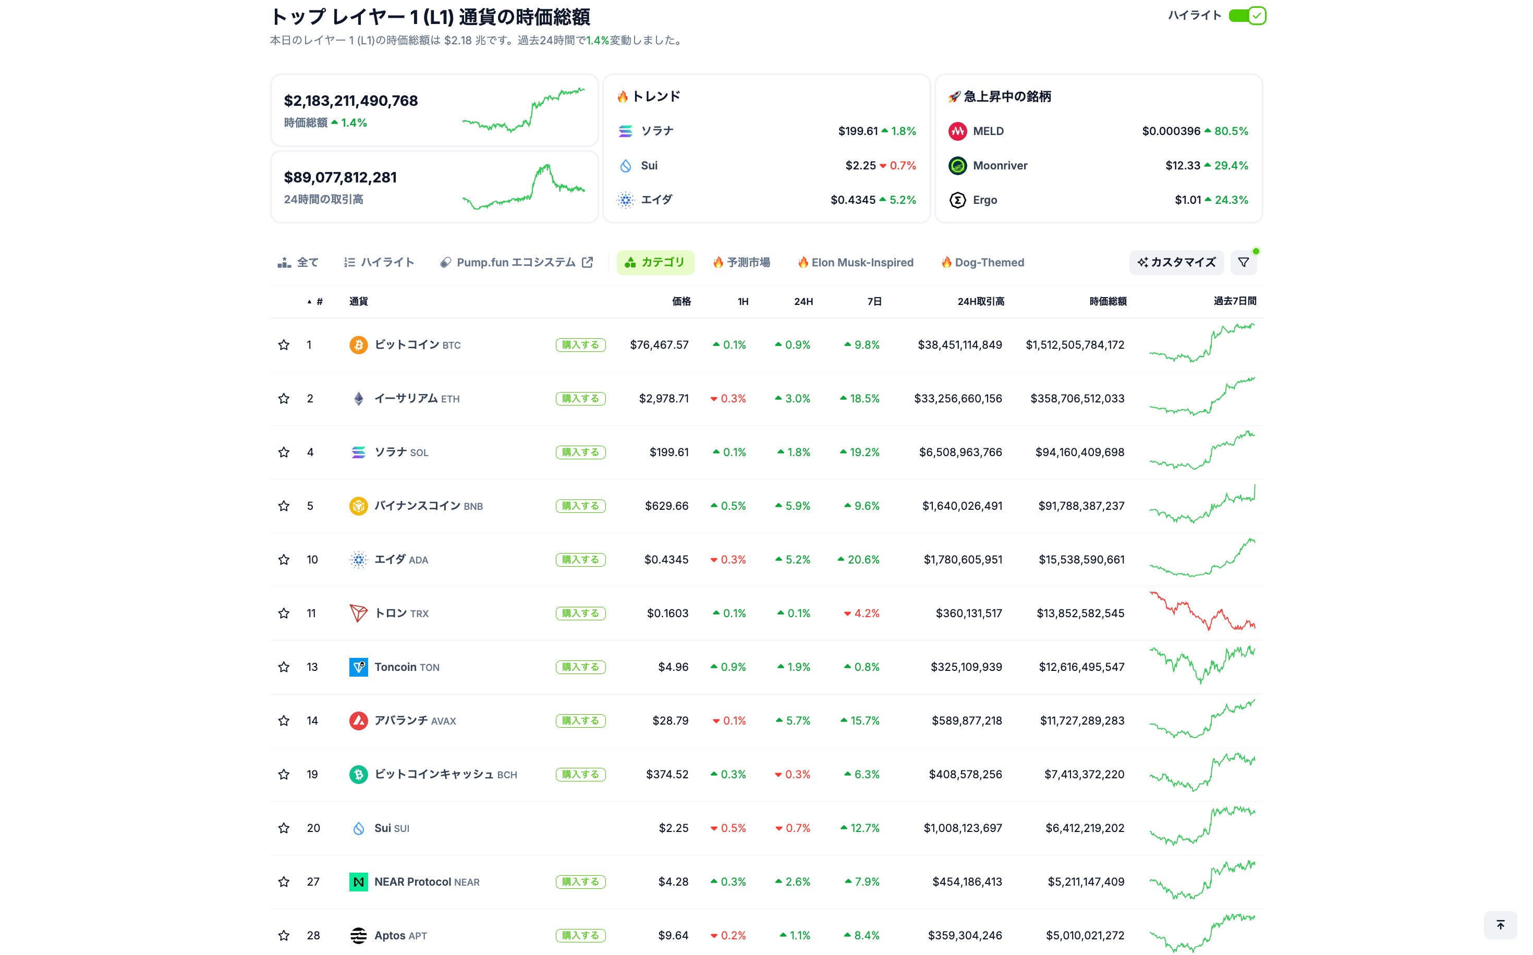Add Ethereum to favorites with the star
This screenshot has height=955, width=1533.
[x=284, y=399]
